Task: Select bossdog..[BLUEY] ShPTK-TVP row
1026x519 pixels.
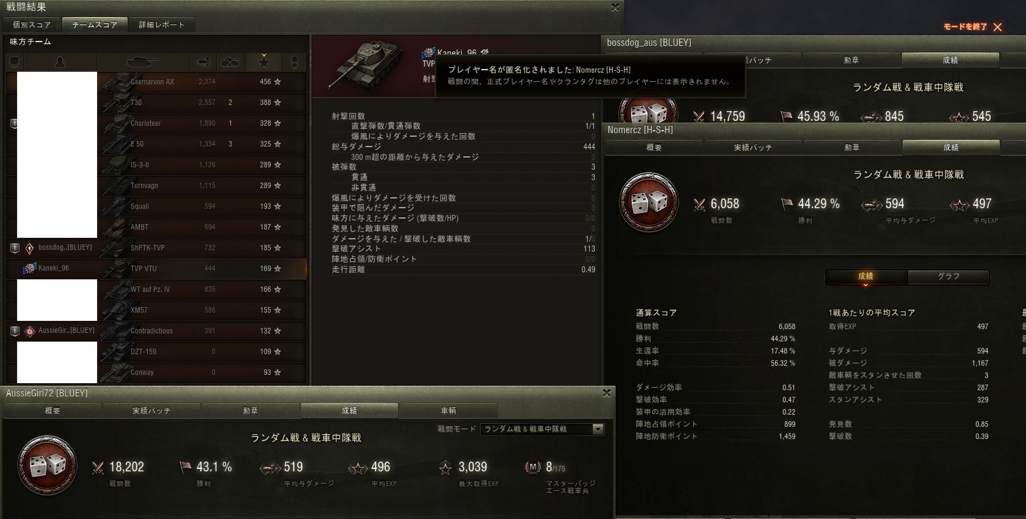Action: [x=156, y=248]
